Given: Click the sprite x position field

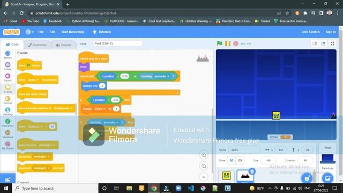Looking at the screenshot, I should [281, 150].
